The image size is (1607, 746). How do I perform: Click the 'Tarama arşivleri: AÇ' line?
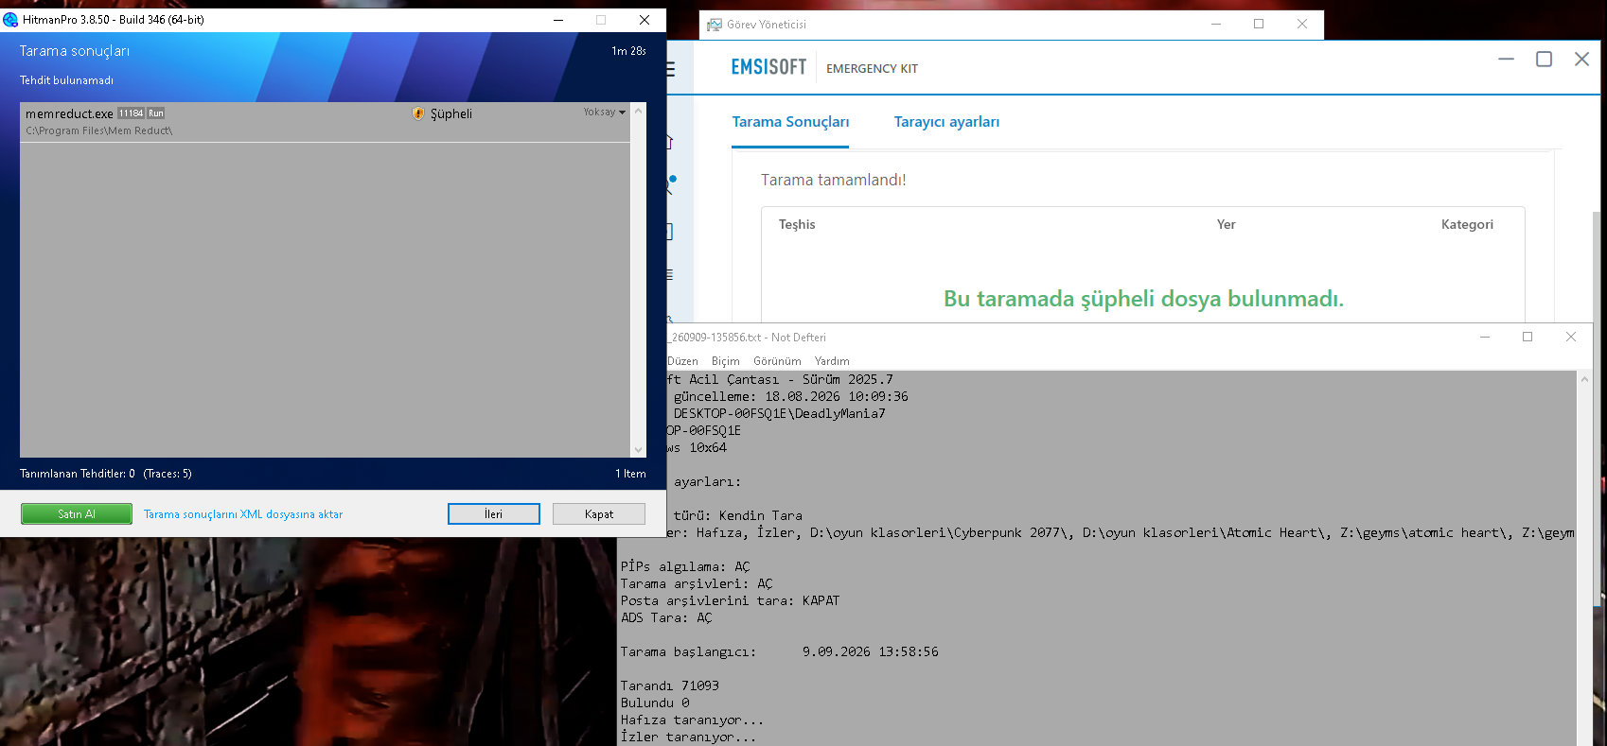tap(697, 583)
